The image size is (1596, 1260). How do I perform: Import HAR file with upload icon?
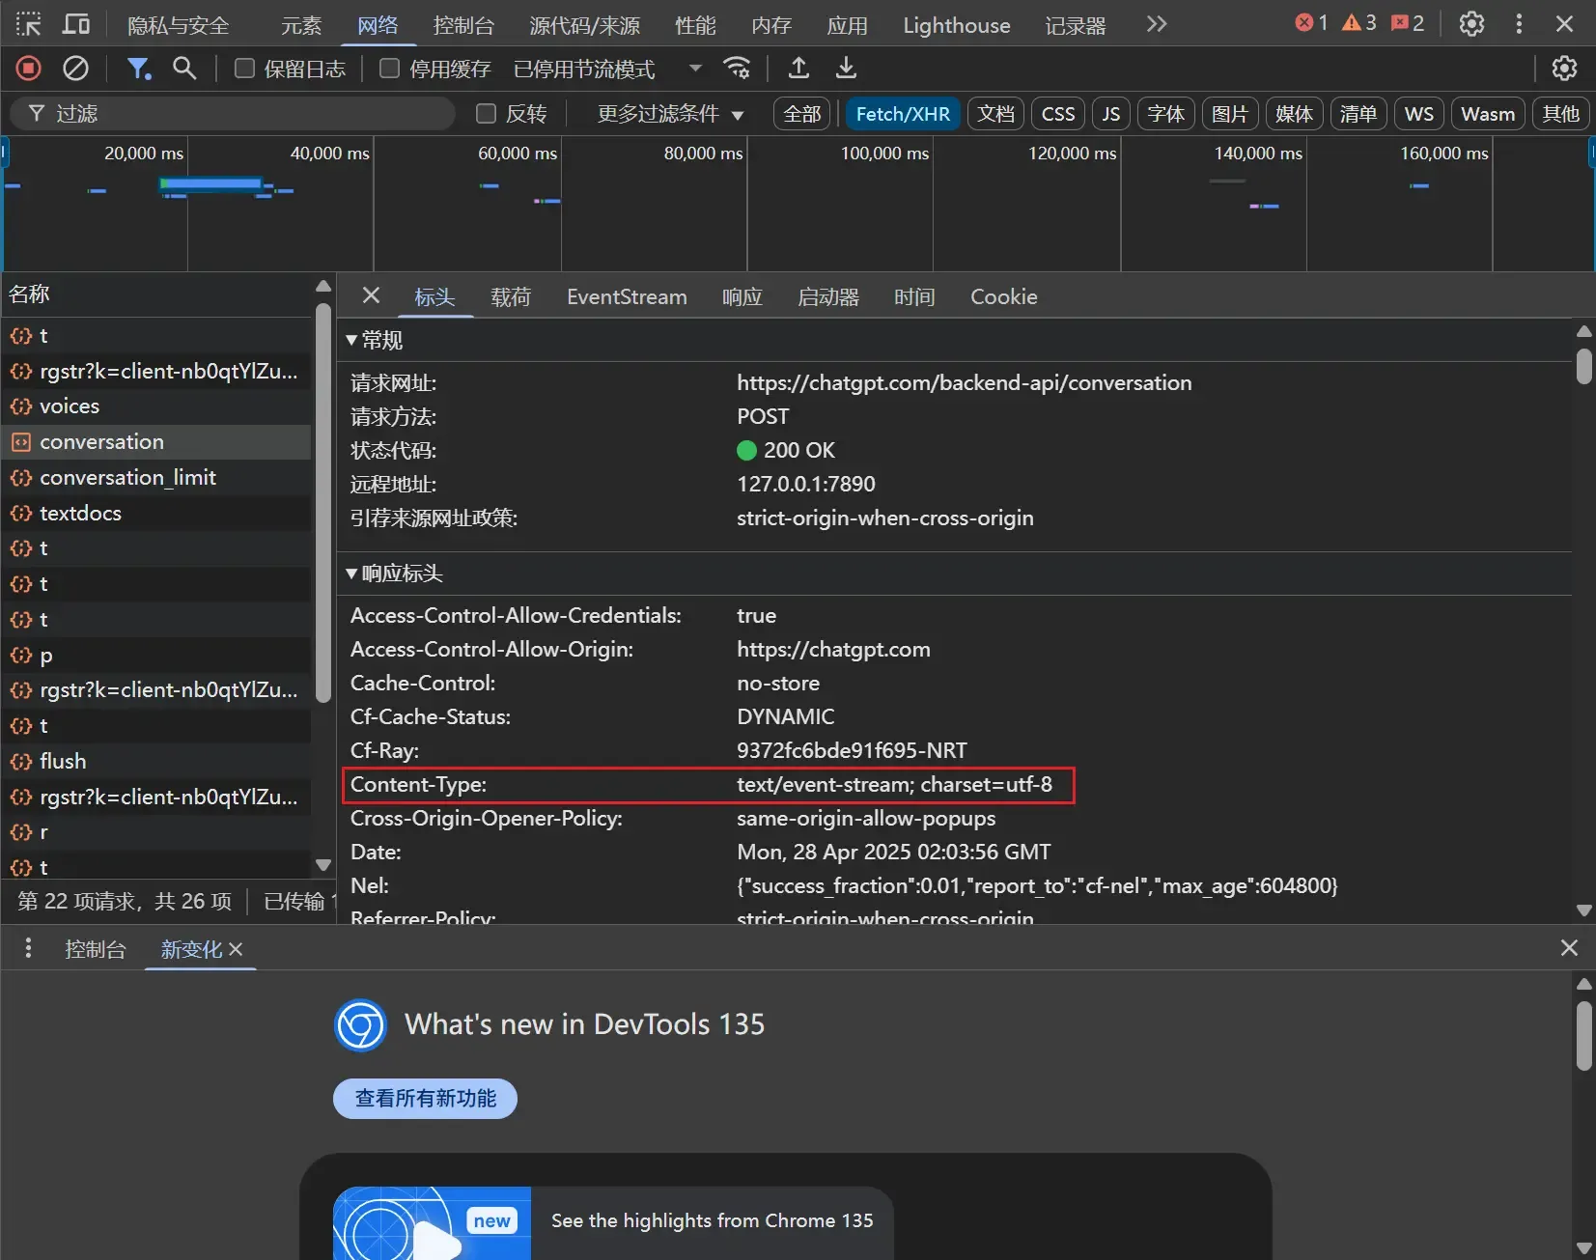(798, 68)
